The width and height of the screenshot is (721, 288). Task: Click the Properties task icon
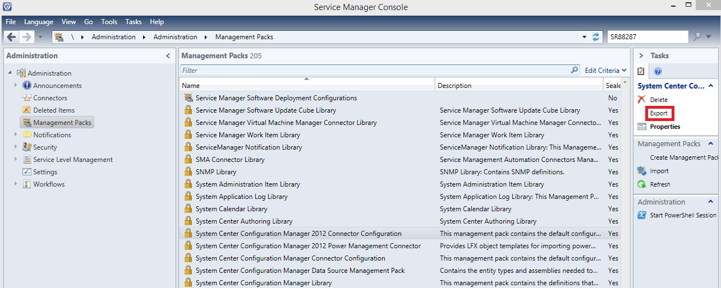click(642, 127)
